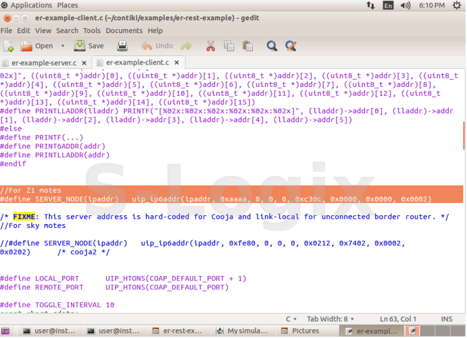
Task: Save the current file
Action: (89, 46)
